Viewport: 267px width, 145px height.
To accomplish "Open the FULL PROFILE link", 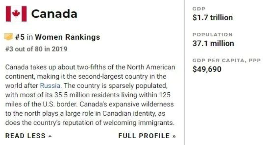I will (147, 136).
